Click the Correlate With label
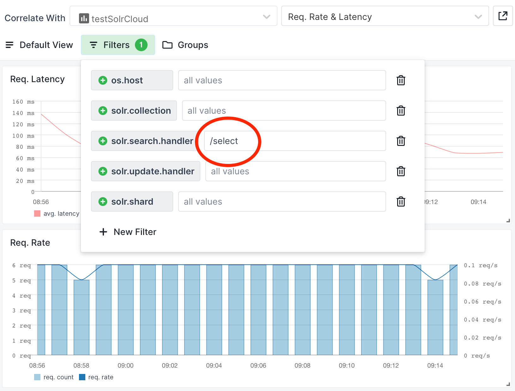 click(x=35, y=18)
